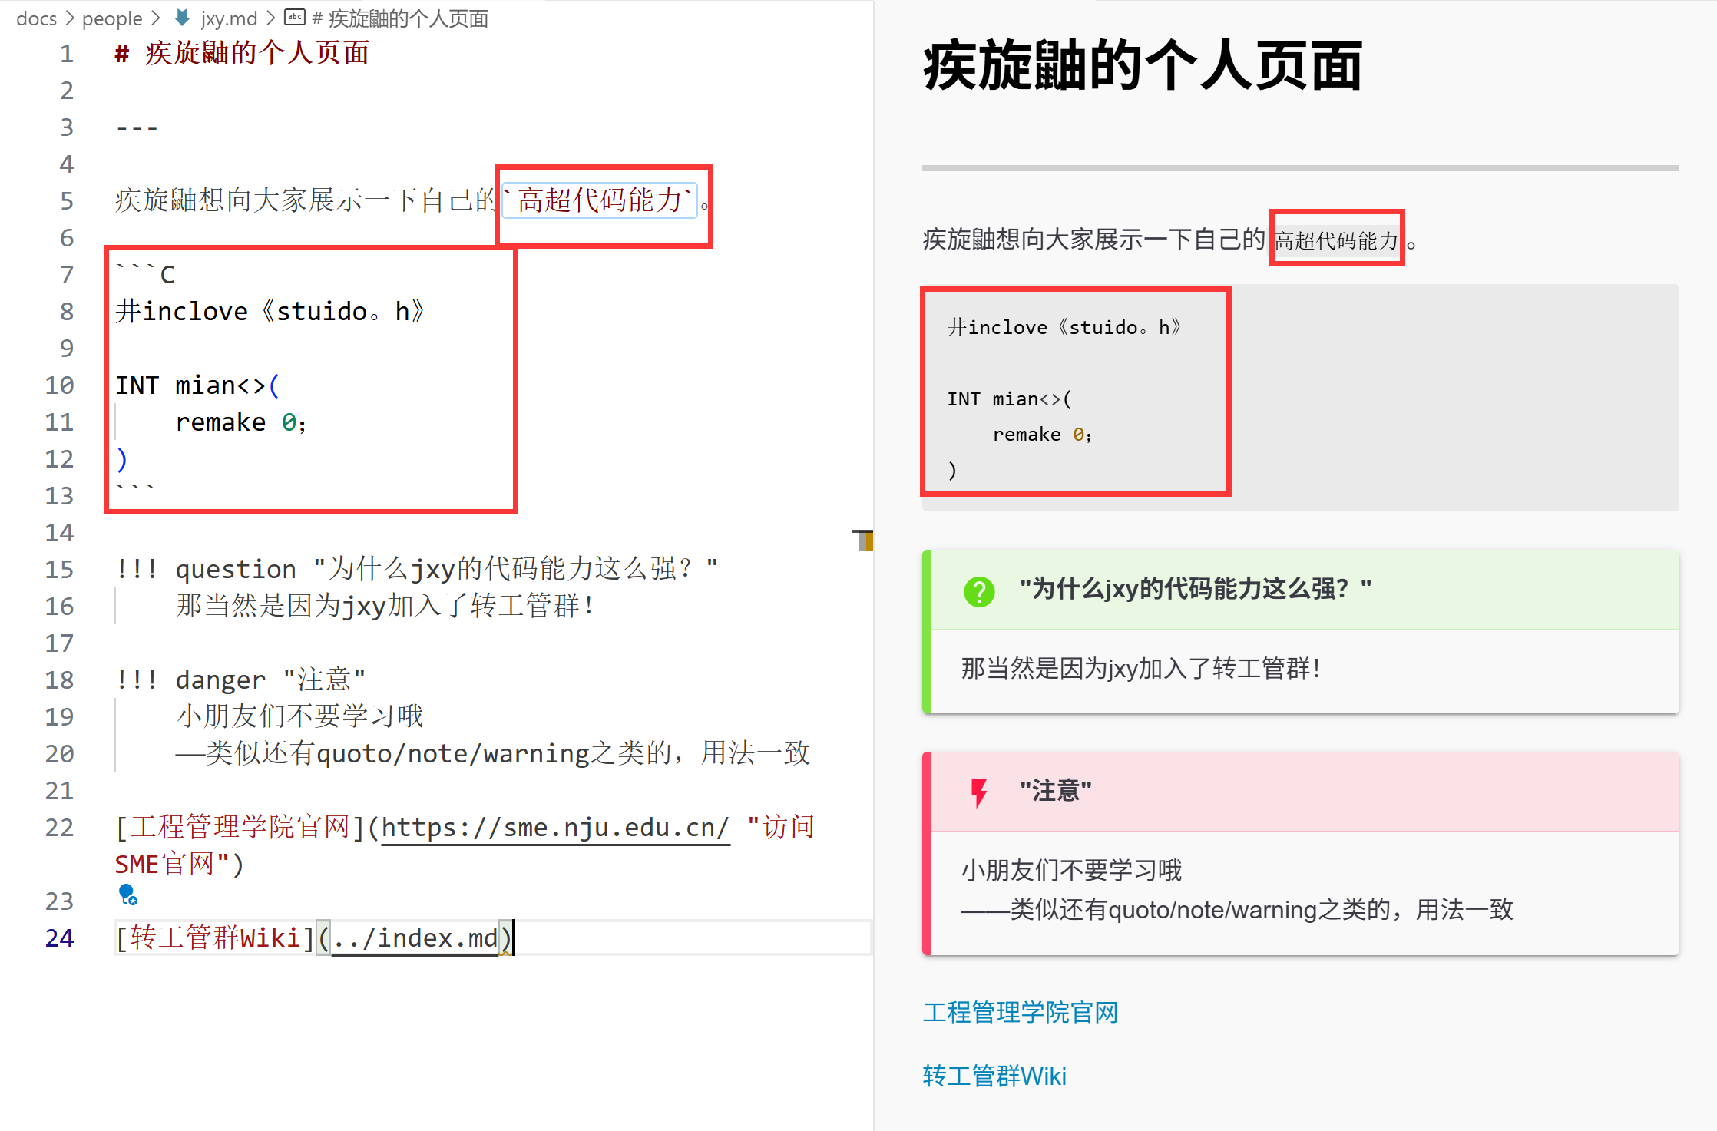
Task: Click the '```C' code fence opening line
Action: tap(145, 274)
